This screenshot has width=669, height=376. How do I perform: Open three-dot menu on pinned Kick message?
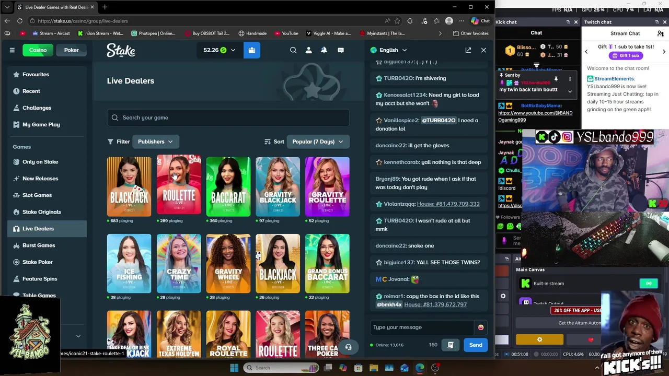(570, 79)
